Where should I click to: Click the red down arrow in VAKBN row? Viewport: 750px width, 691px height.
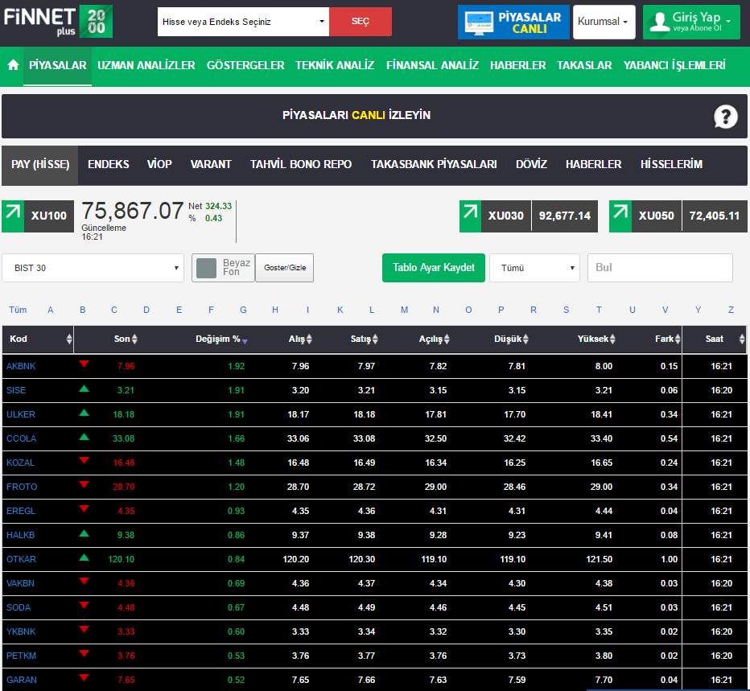(84, 581)
